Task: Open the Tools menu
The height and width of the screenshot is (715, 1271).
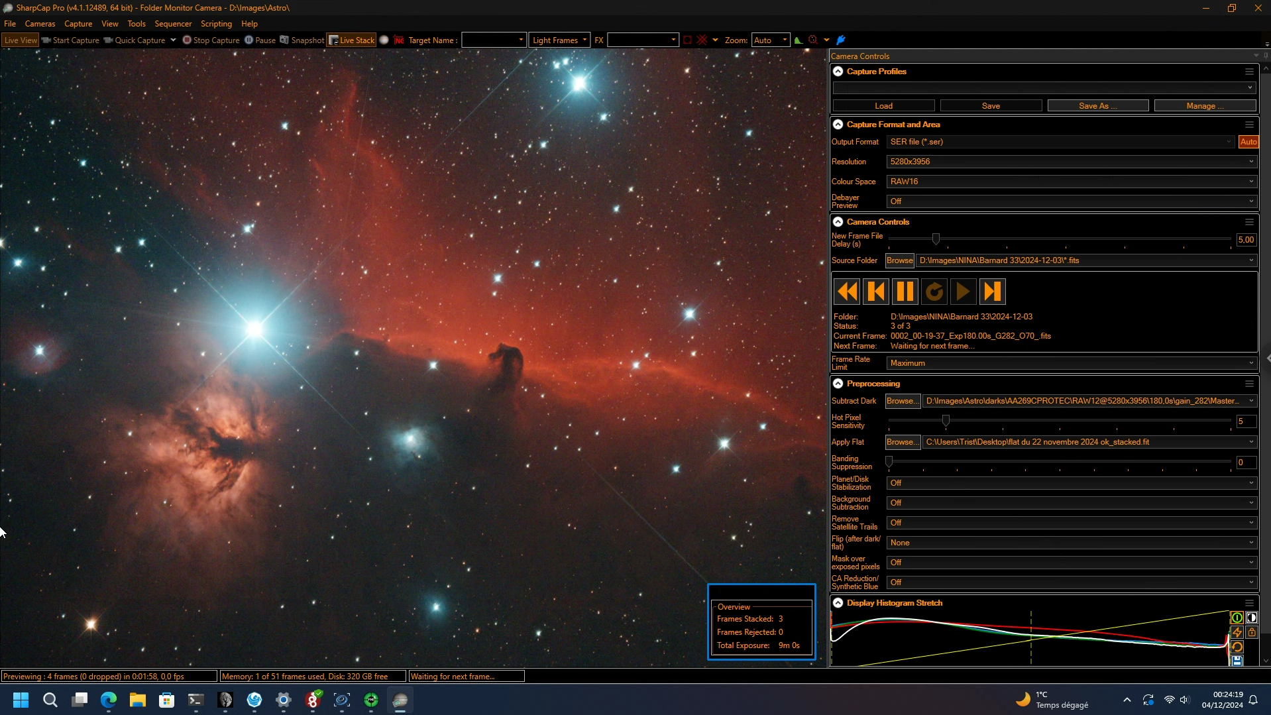Action: coord(137,24)
